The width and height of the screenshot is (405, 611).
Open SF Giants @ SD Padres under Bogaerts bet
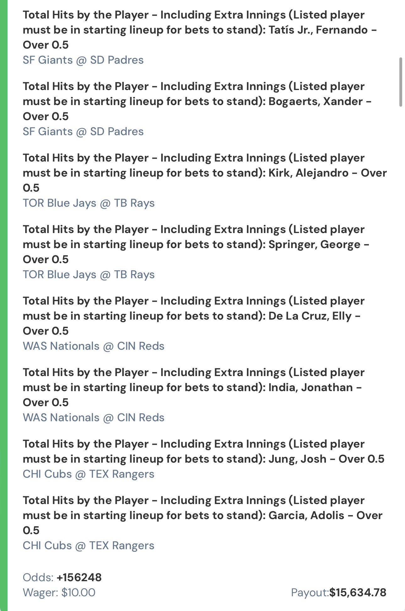[83, 131]
